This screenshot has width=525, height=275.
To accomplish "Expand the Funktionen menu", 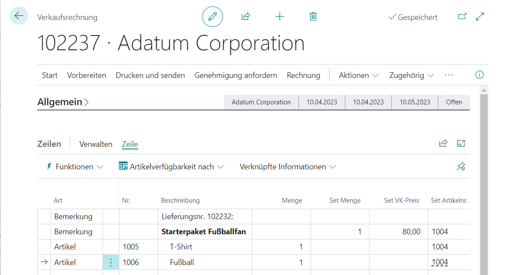I will [75, 167].
